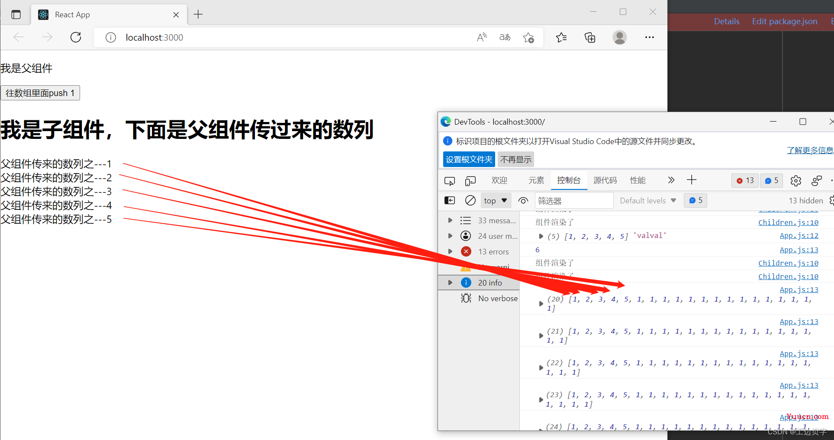This screenshot has height=440, width=834.
Task: Click the 13 errors counter badge
Action: tap(745, 180)
